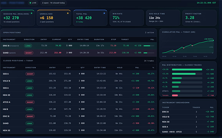Viewport: 222px width, 138px height.
Task: Select the ATCO A instrument name
Action: click(x=7, y=102)
